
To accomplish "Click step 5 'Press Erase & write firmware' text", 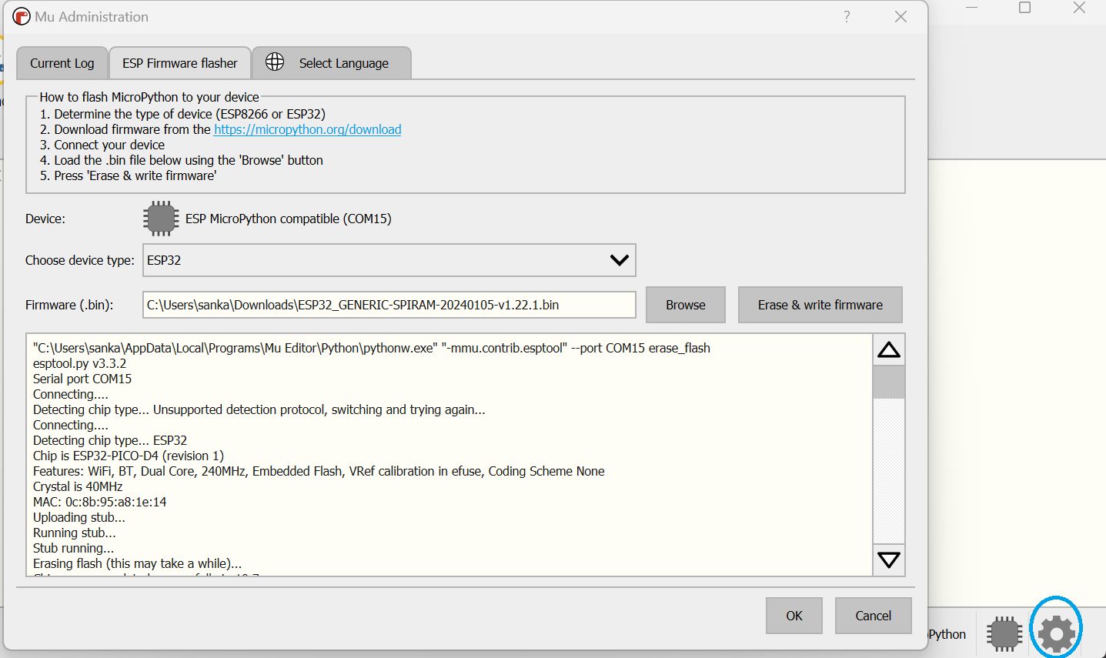I will (x=129, y=175).
